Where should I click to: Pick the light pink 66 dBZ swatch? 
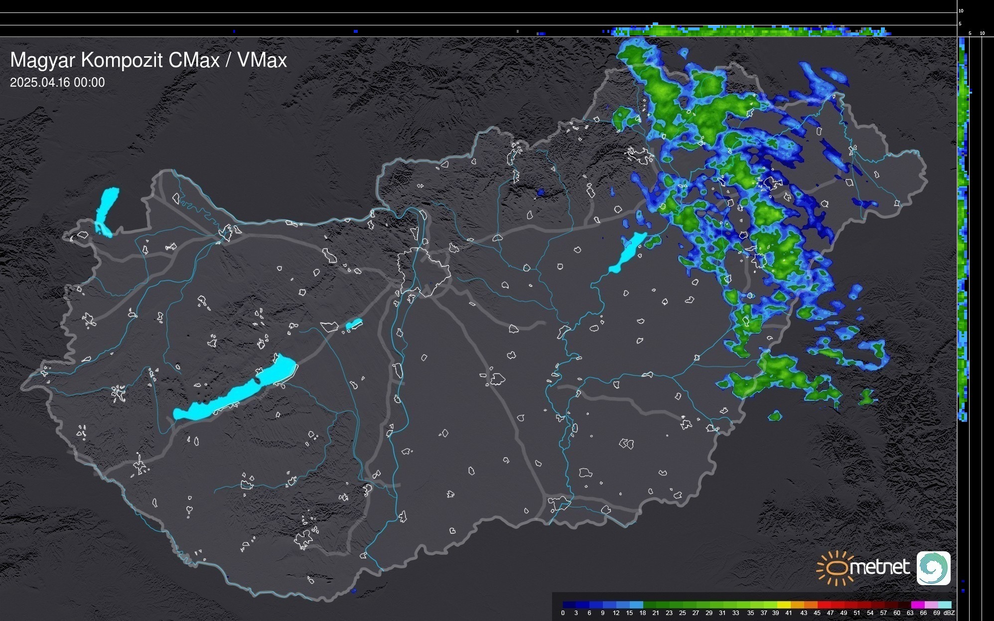pos(931,605)
